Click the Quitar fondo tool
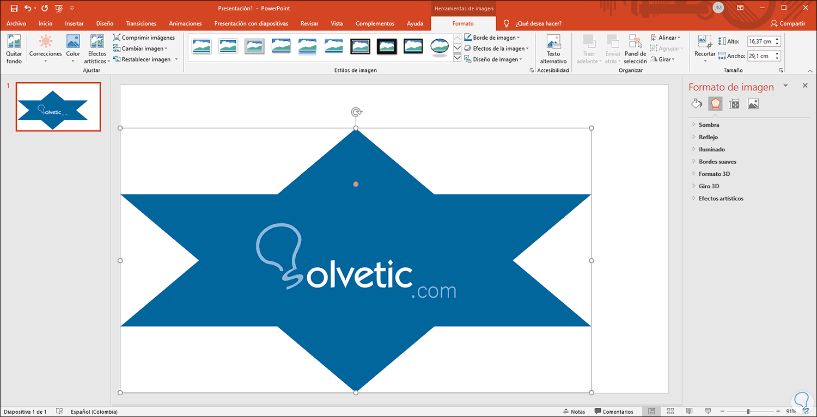817x417 pixels. tap(14, 49)
